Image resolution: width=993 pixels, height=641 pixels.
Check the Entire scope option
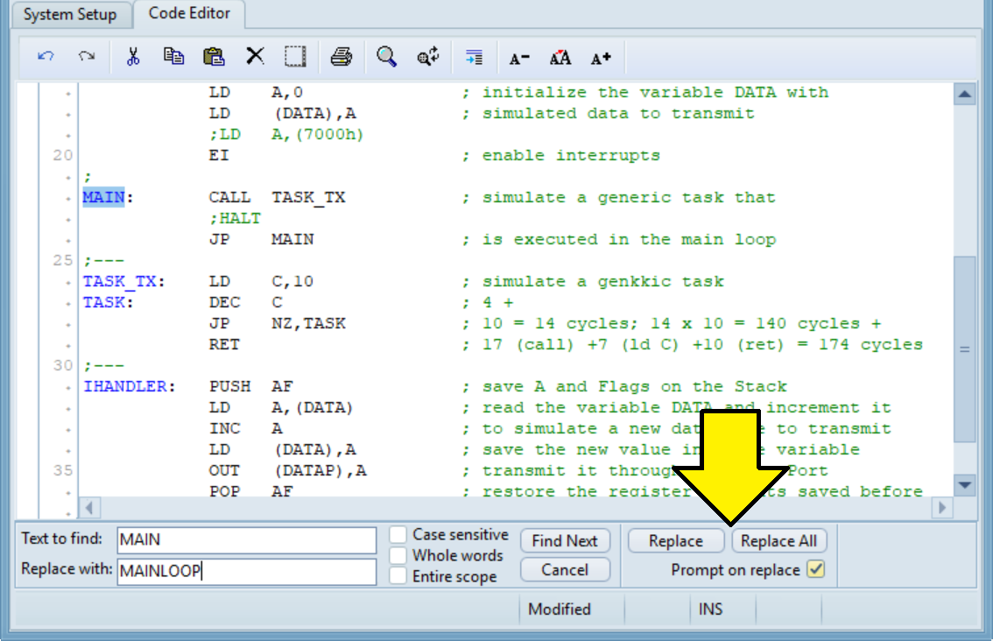[398, 576]
